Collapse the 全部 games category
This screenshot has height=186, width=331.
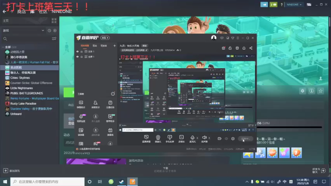click(x=3, y=47)
